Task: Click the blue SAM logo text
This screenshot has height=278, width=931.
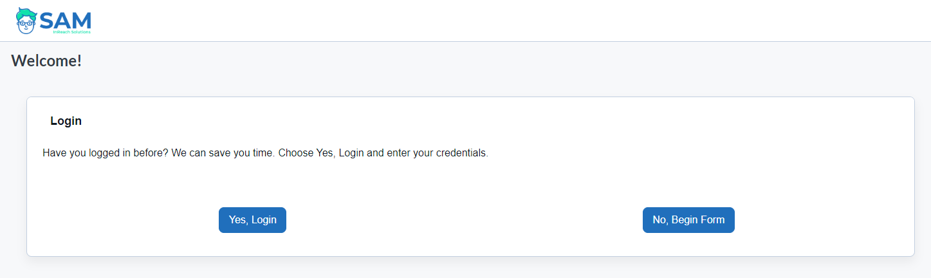Action: pos(66,20)
